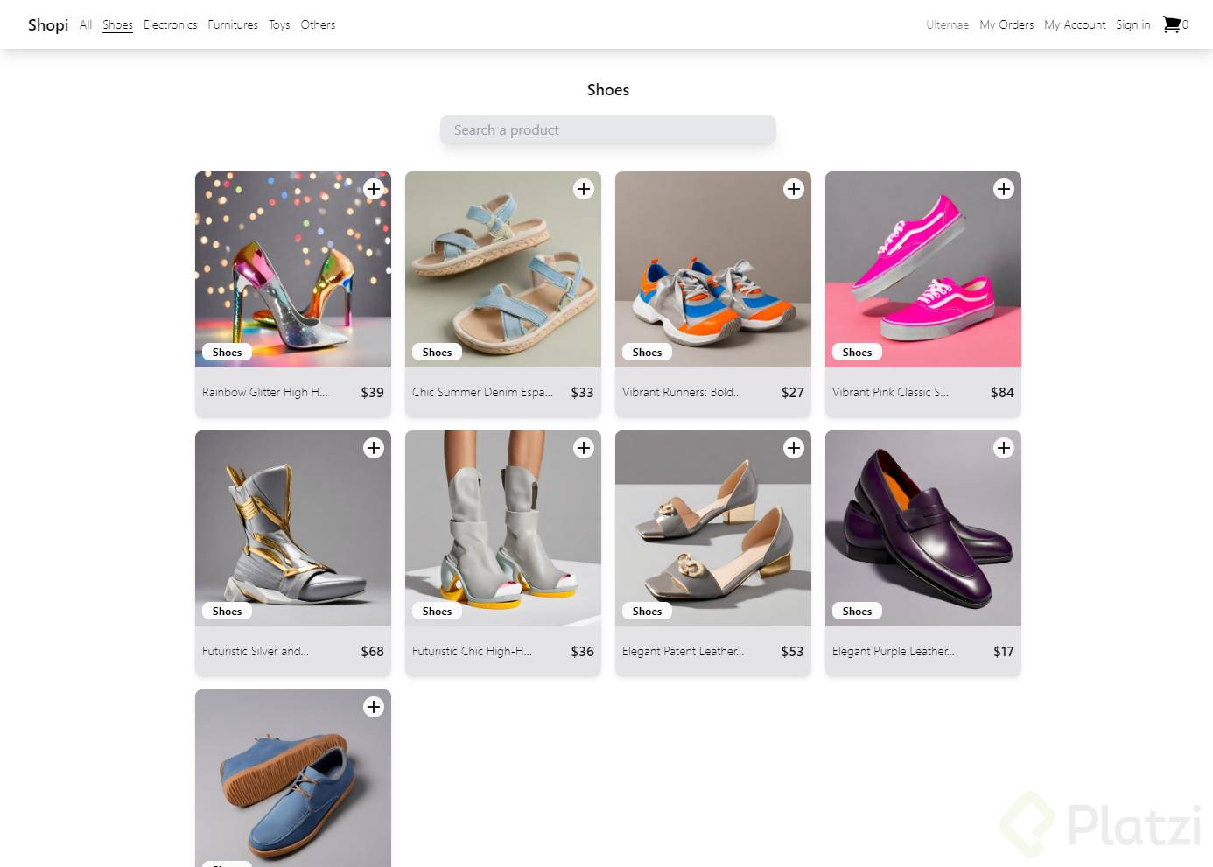Add Rainbow Glitter High Heels to cart
Image resolution: width=1213 pixels, height=867 pixels.
click(374, 189)
